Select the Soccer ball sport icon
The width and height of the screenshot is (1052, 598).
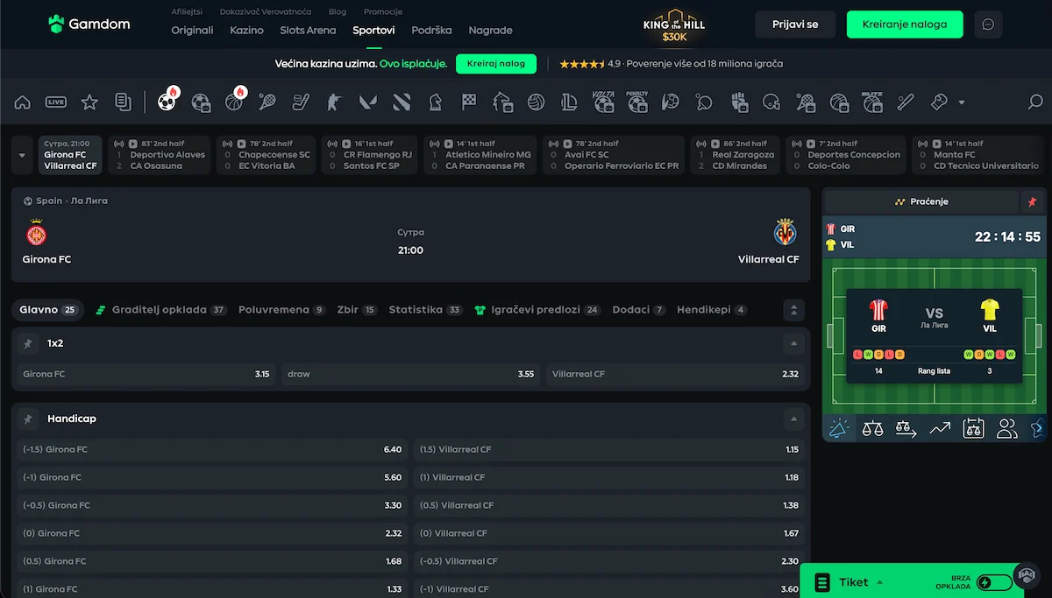(x=167, y=102)
